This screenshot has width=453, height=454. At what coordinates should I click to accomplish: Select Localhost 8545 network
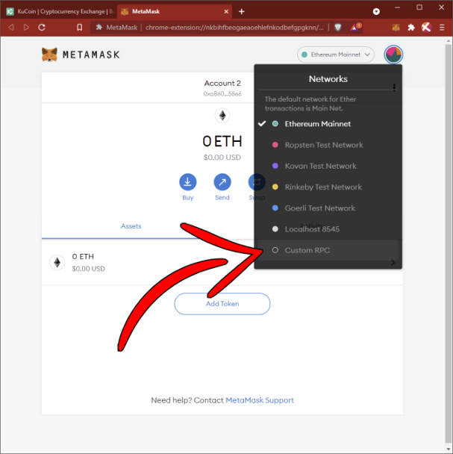pos(328,229)
